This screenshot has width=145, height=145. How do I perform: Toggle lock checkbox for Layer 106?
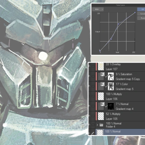[x=93, y=96]
